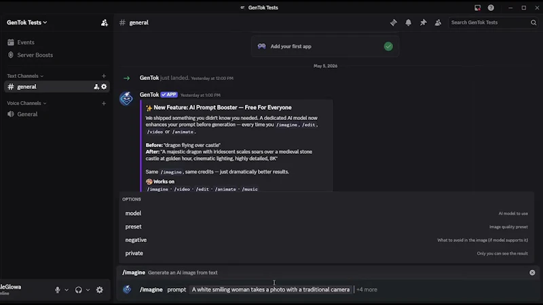
Task: Click the May 5, 2026 date divider text
Action: 325,66
